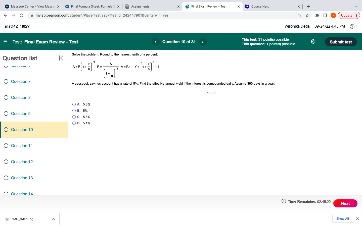Jump to Question 8 in the list
Image resolution: width=362 pixels, height=226 pixels.
[21, 97]
